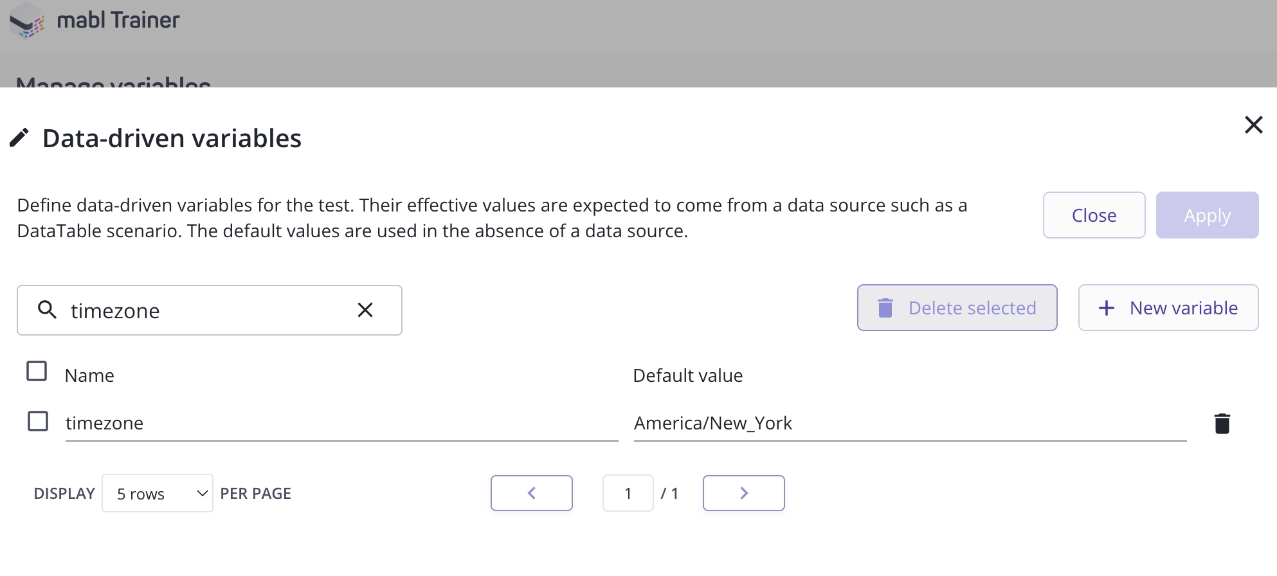Edit the America/New_York default value field

909,423
